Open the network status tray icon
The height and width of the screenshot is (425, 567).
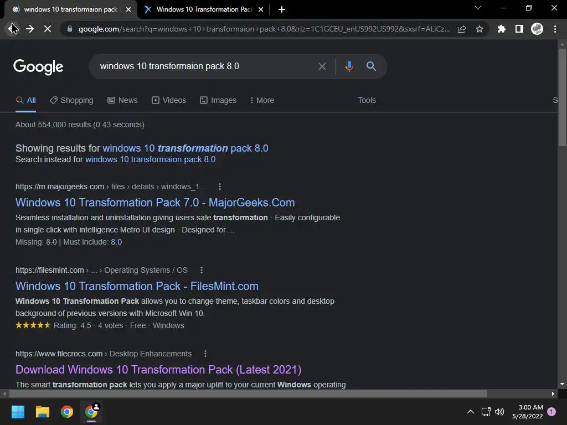[486, 412]
